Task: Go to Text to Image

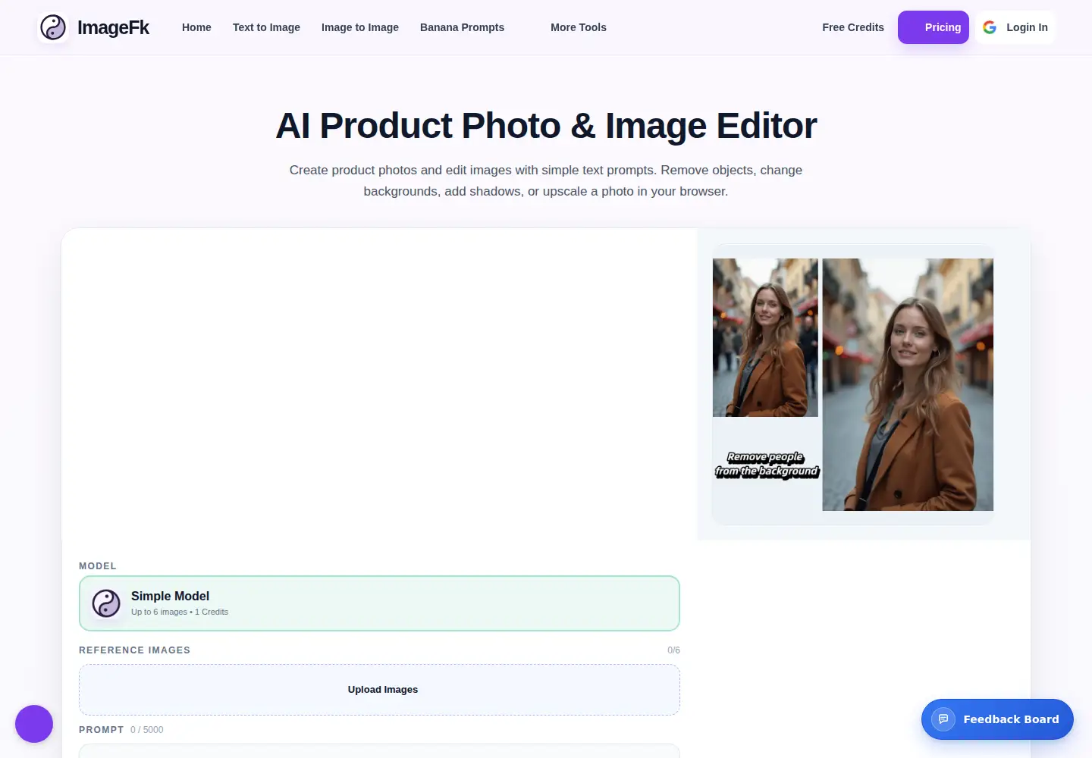Action: pos(266,27)
